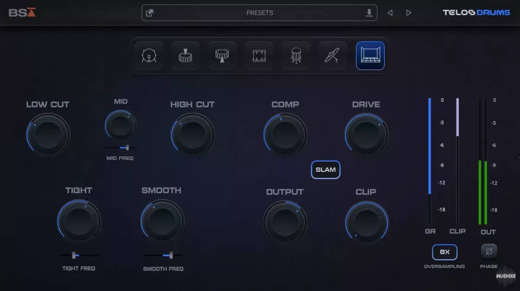Image resolution: width=520 pixels, height=291 pixels.
Task: Click the DRIVE label
Action: (366, 104)
